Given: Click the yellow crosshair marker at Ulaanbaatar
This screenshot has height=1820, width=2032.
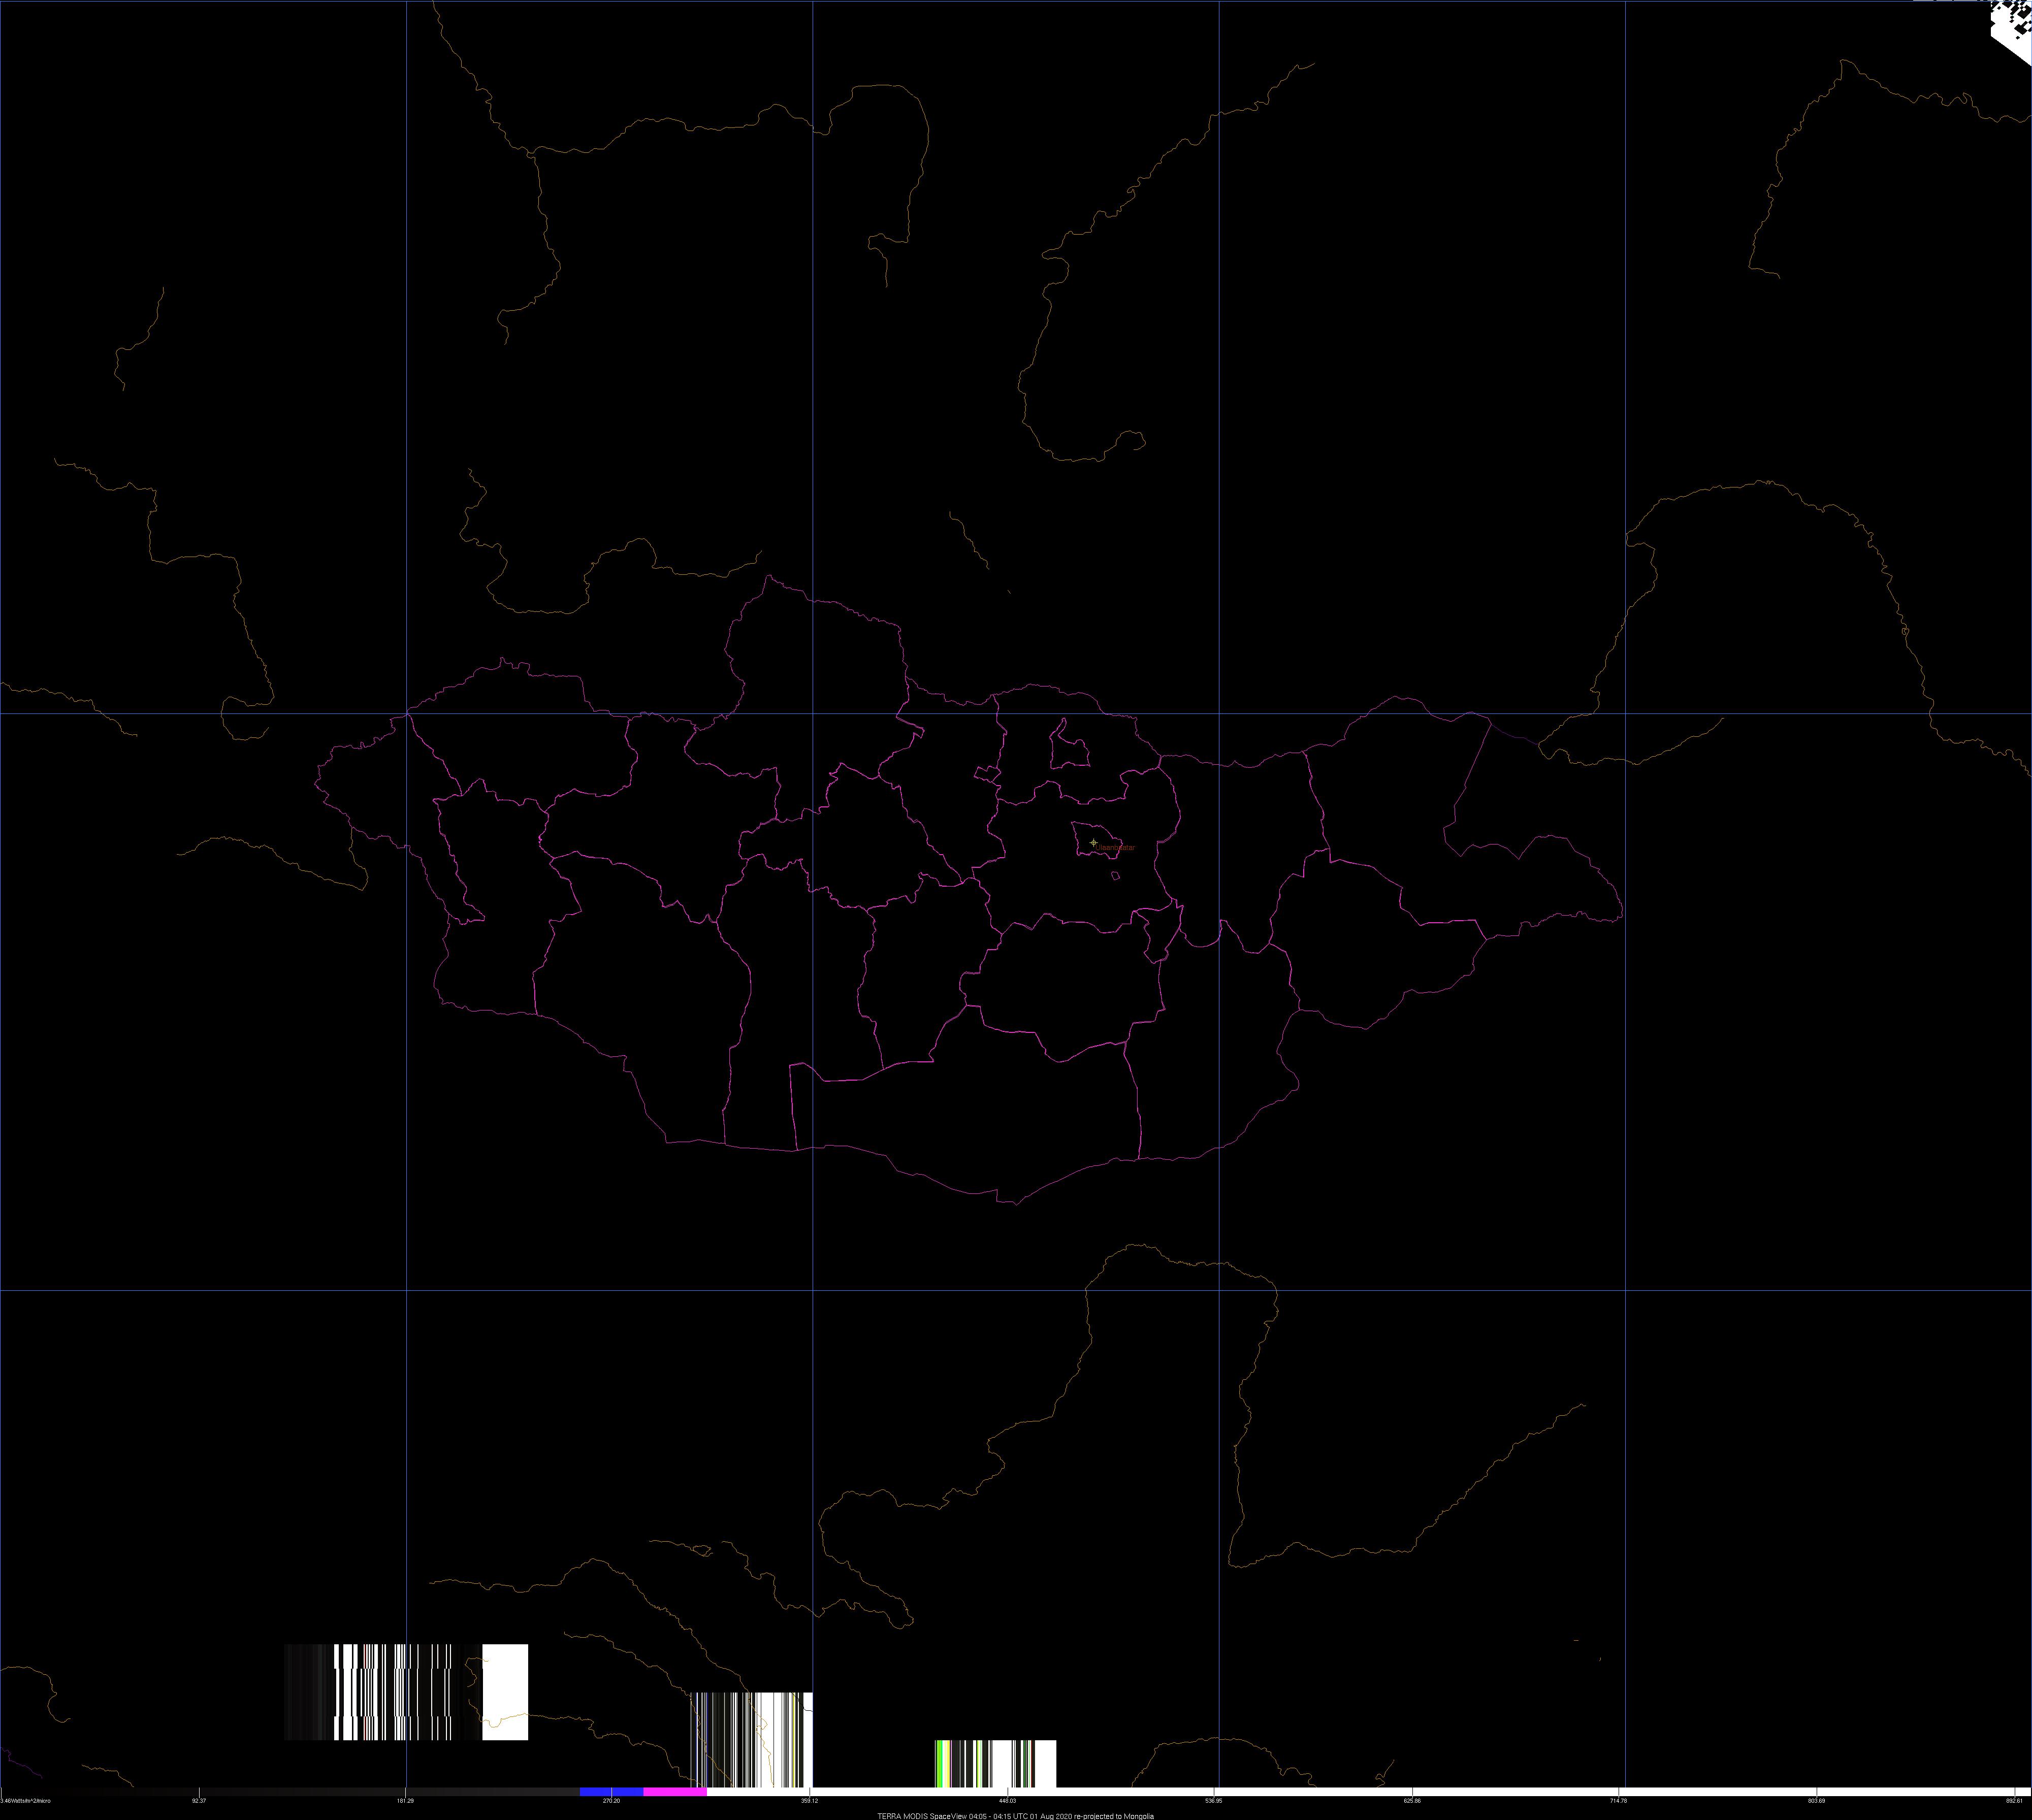Looking at the screenshot, I should [x=1093, y=842].
